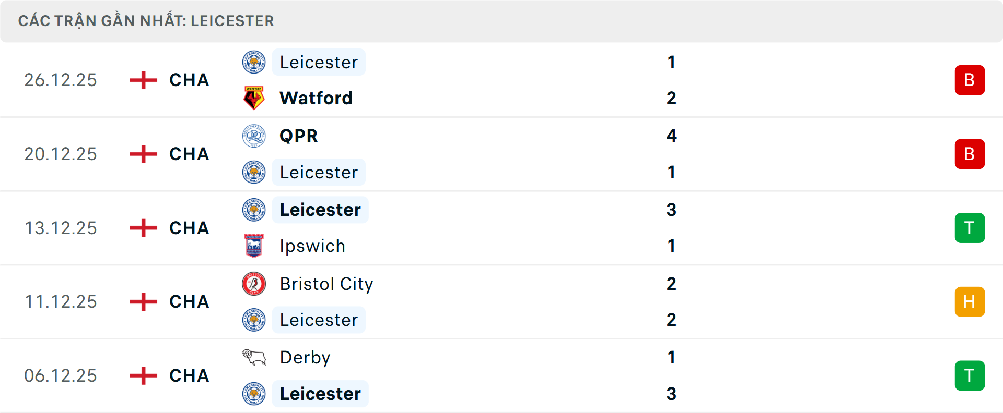Click the QPR club crest
This screenshot has height=413, width=1003.
(254, 136)
